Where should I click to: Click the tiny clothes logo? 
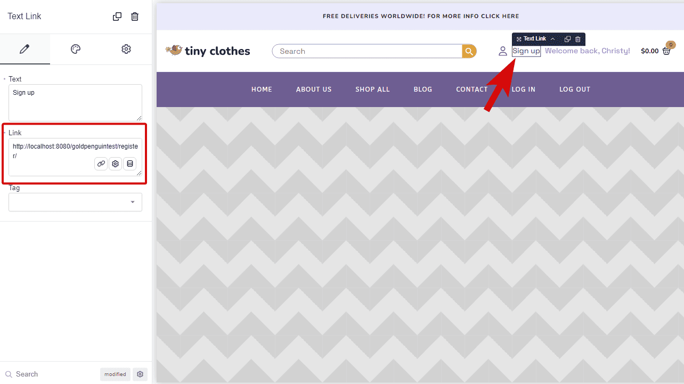click(208, 51)
